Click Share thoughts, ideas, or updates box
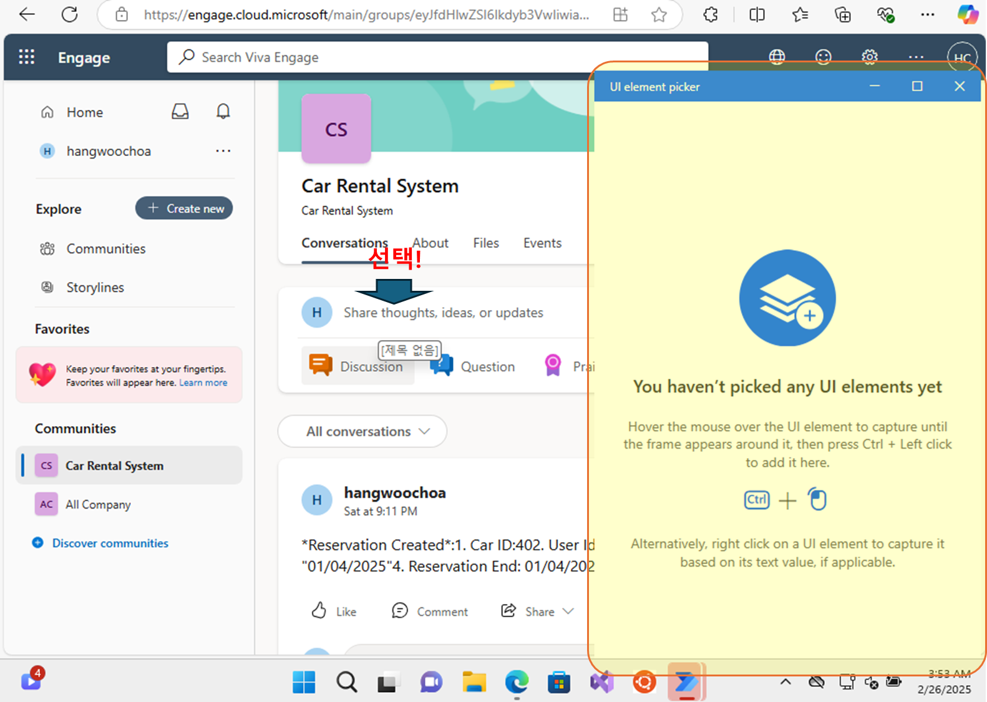Image resolution: width=987 pixels, height=702 pixels. pos(444,313)
